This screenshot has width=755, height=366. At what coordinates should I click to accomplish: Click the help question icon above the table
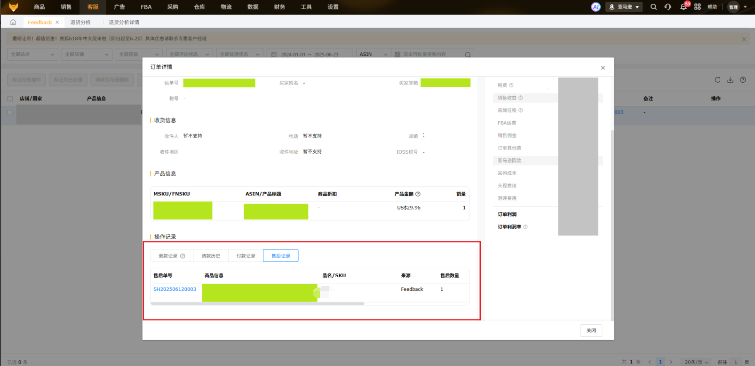[743, 80]
